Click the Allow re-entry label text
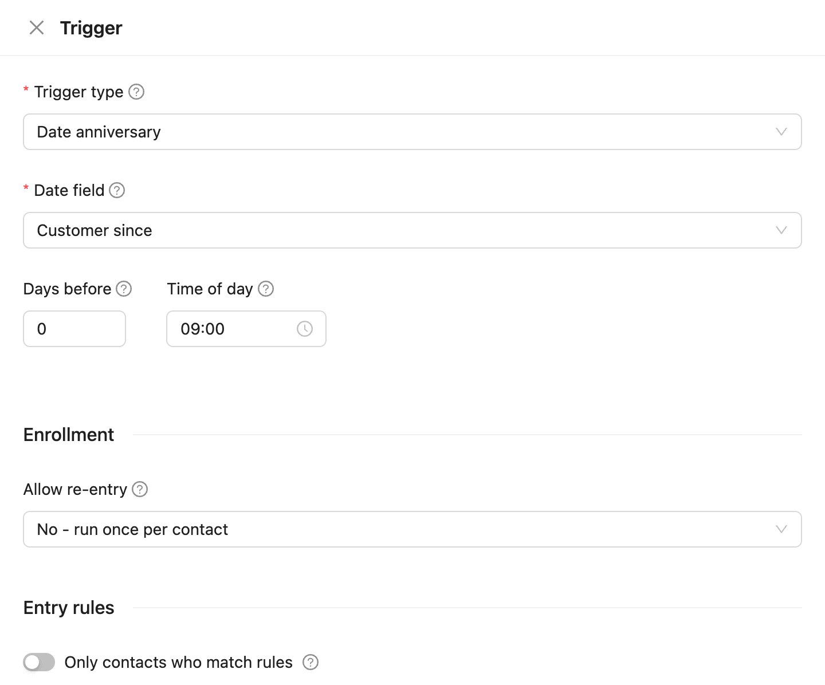This screenshot has height=685, width=825. tap(75, 489)
